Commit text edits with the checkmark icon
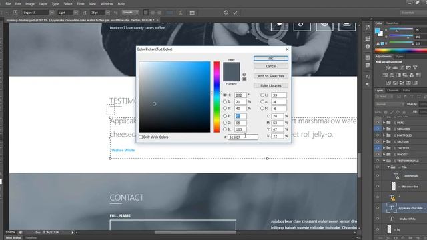427x240 pixels. (235, 13)
